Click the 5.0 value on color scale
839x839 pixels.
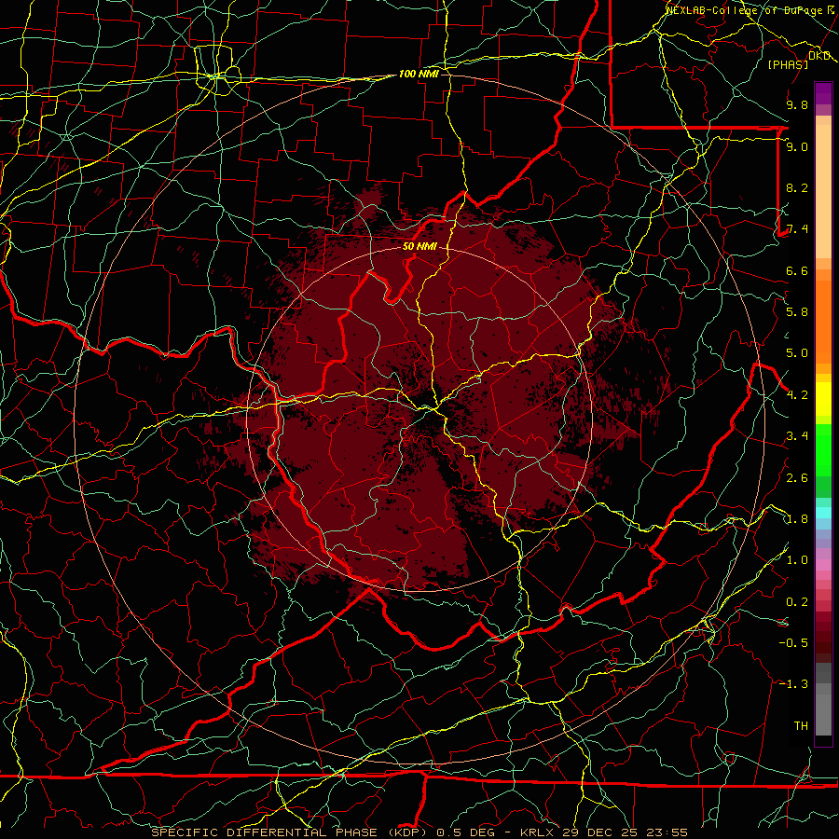click(x=797, y=353)
